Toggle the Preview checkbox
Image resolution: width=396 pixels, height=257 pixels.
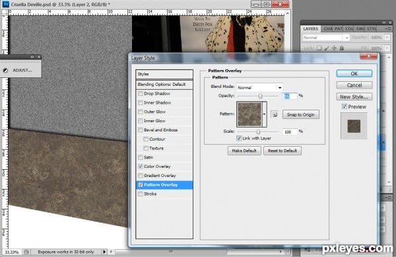(x=345, y=106)
